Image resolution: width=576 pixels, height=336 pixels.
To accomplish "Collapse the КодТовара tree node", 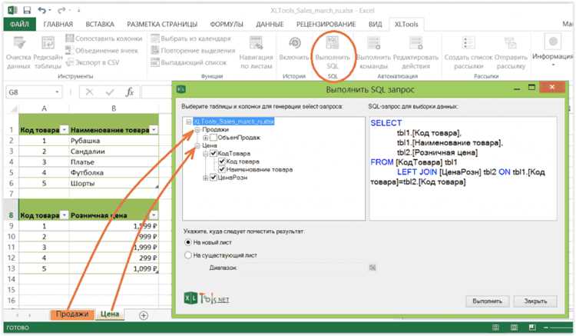I will point(206,153).
